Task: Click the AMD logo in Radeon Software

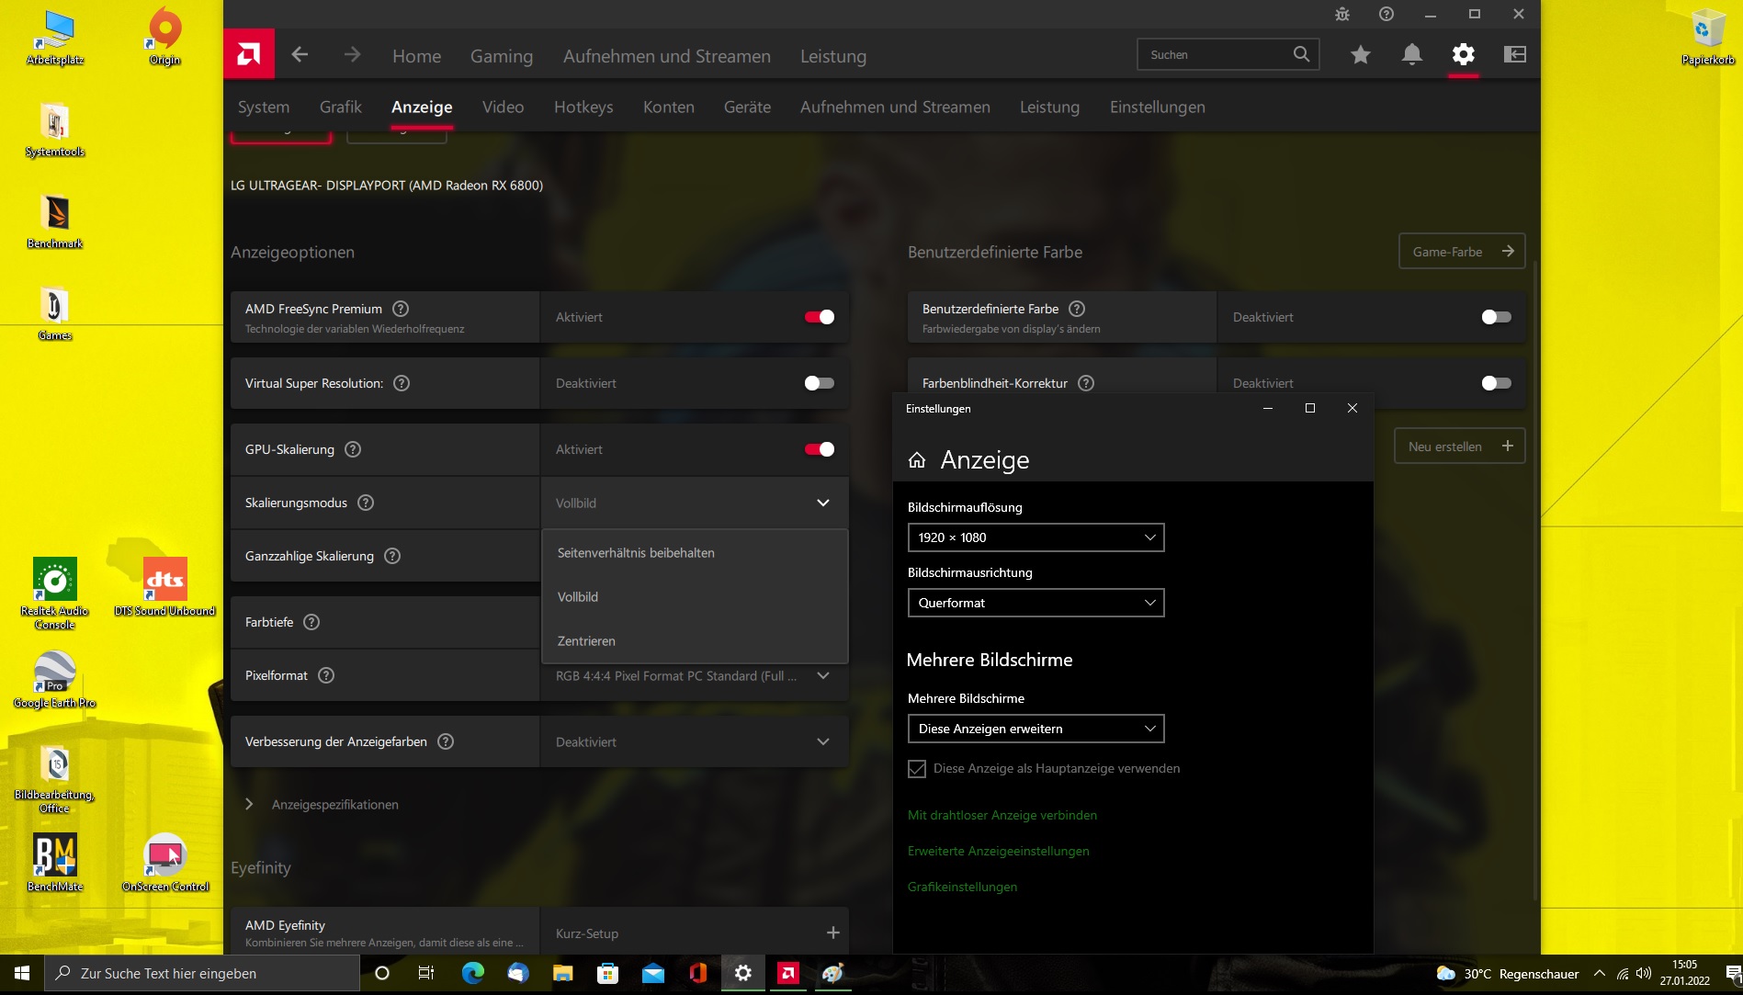Action: (248, 55)
